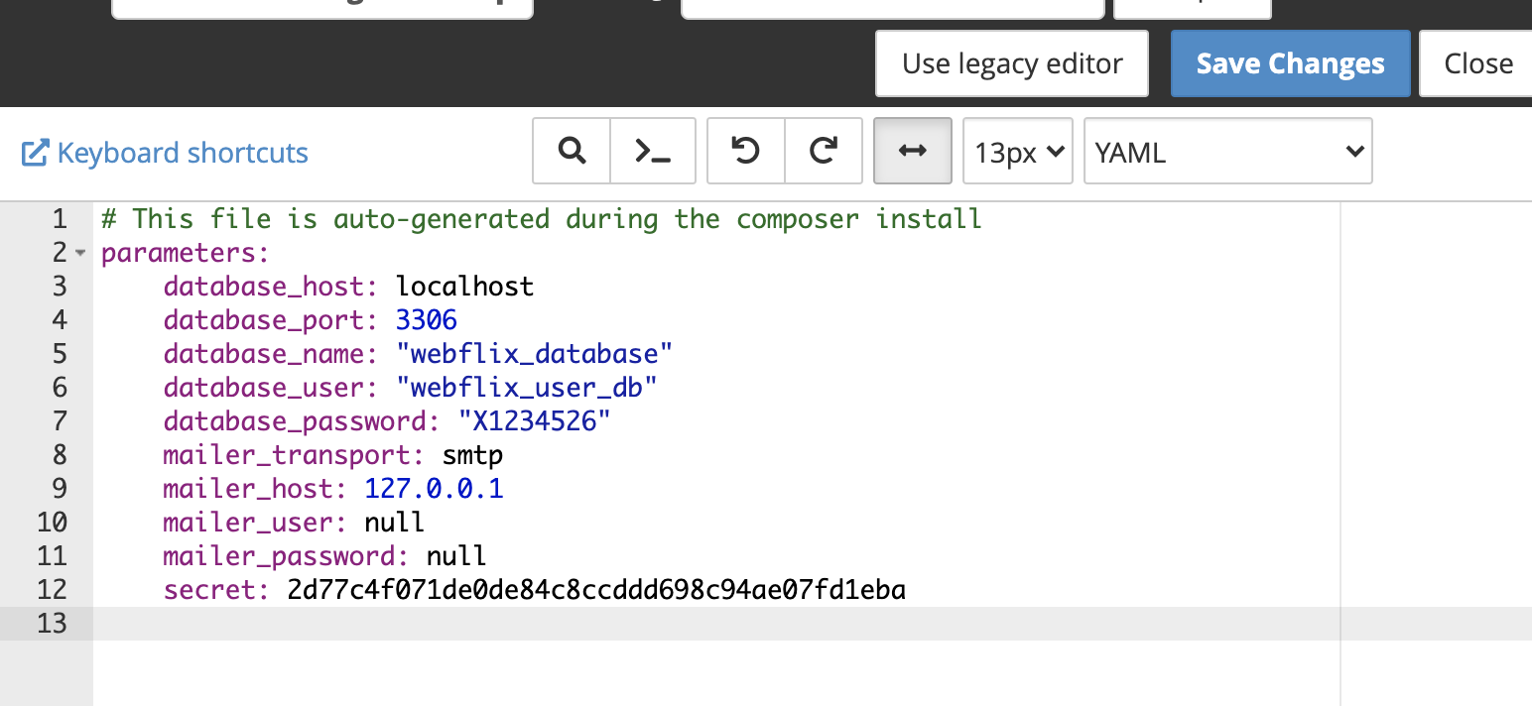Viewport: 1532px width, 706px height.
Task: Click the external link icon beside Keyboard shortcuts
Action: coord(35,153)
